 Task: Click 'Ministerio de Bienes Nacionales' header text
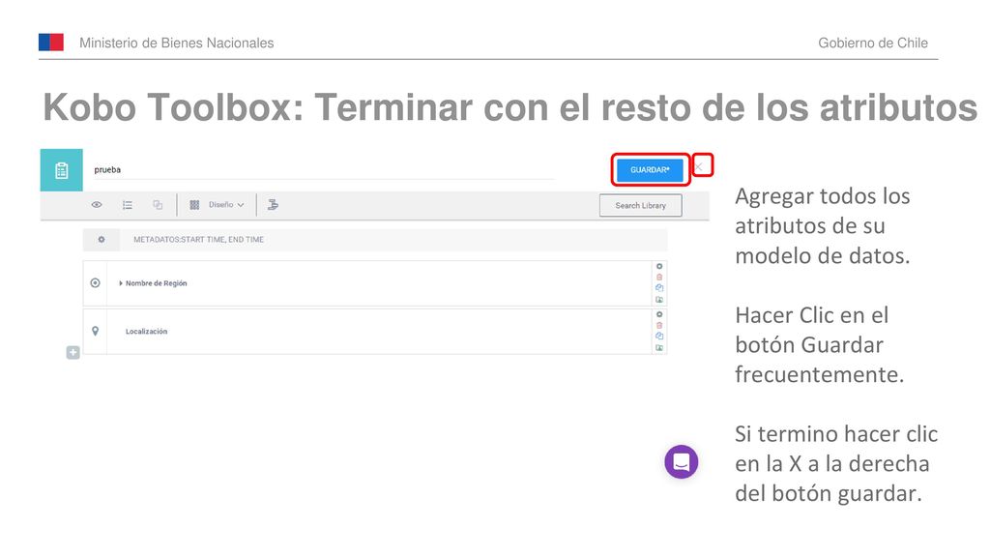click(176, 43)
